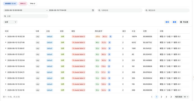
Task: Click the completion count 1381
Action: click(134, 49)
